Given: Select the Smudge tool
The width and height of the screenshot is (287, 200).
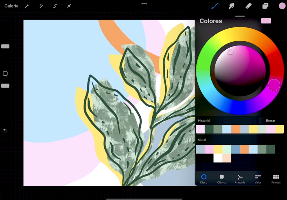Looking at the screenshot, I should 232,6.
